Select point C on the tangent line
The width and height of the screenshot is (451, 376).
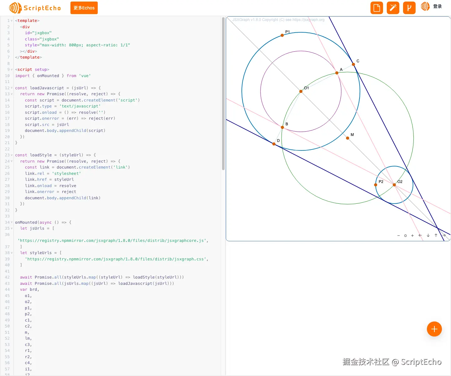coord(354,64)
